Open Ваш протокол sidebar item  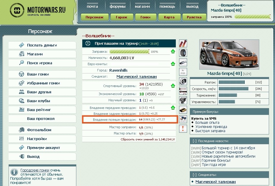[x=42, y=119]
